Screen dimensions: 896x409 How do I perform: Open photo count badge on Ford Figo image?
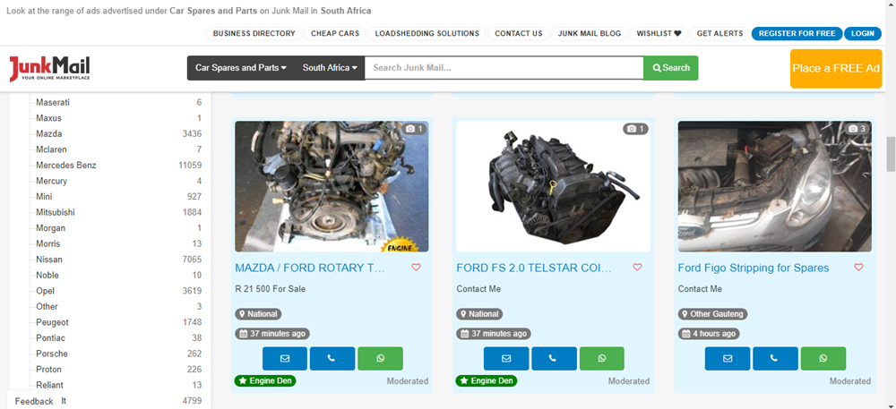point(857,129)
